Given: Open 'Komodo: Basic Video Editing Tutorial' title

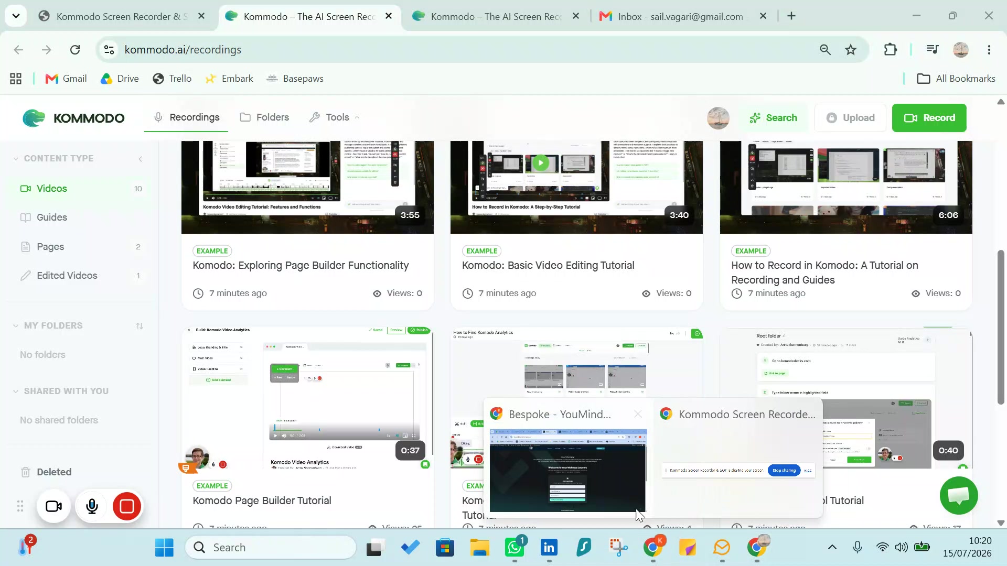Looking at the screenshot, I should (548, 266).
